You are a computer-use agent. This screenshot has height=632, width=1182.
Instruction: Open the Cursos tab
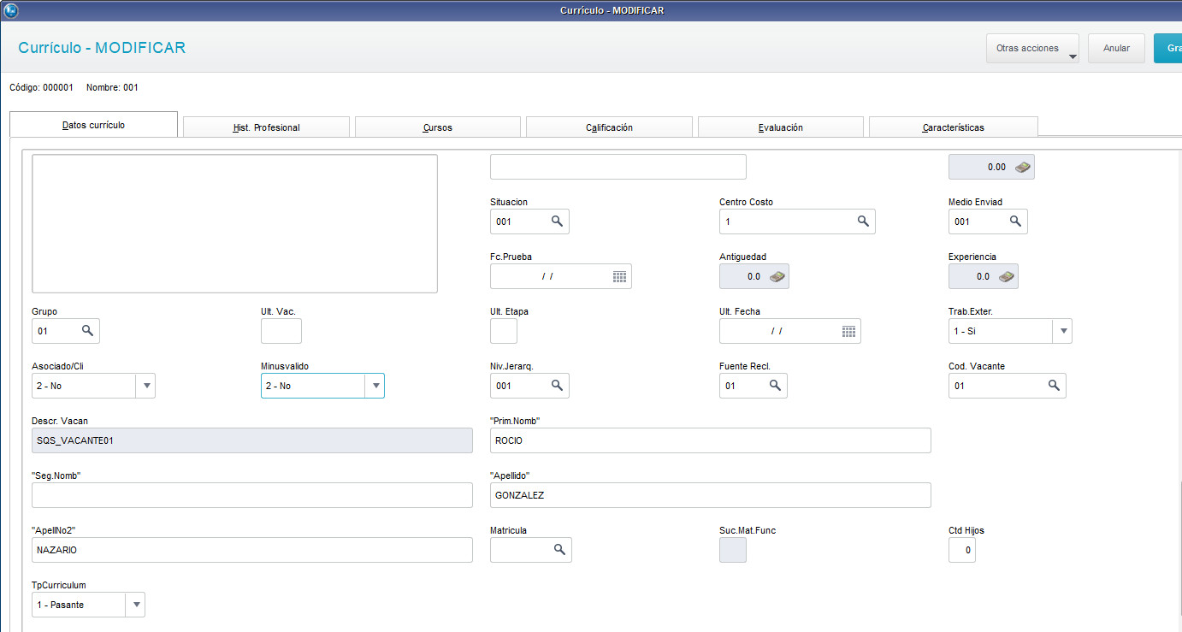pos(437,127)
